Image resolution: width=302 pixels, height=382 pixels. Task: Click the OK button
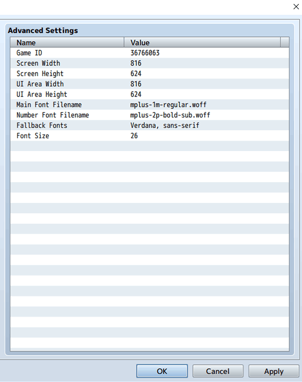tap(162, 371)
